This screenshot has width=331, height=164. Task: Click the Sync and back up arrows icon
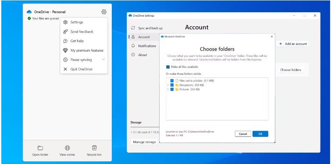pyautogui.click(x=133, y=28)
